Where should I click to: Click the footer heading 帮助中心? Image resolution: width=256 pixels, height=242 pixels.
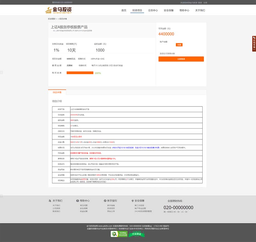pos(85,201)
